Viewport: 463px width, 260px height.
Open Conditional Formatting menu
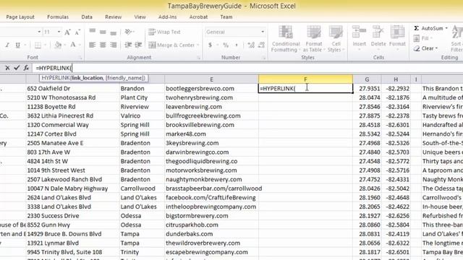coord(286,39)
